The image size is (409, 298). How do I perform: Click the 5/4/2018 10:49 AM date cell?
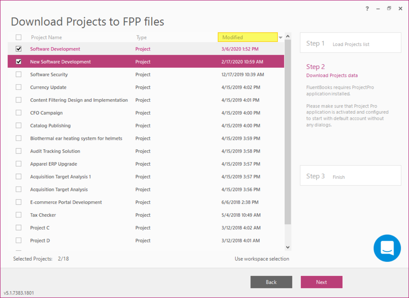tap(241, 215)
